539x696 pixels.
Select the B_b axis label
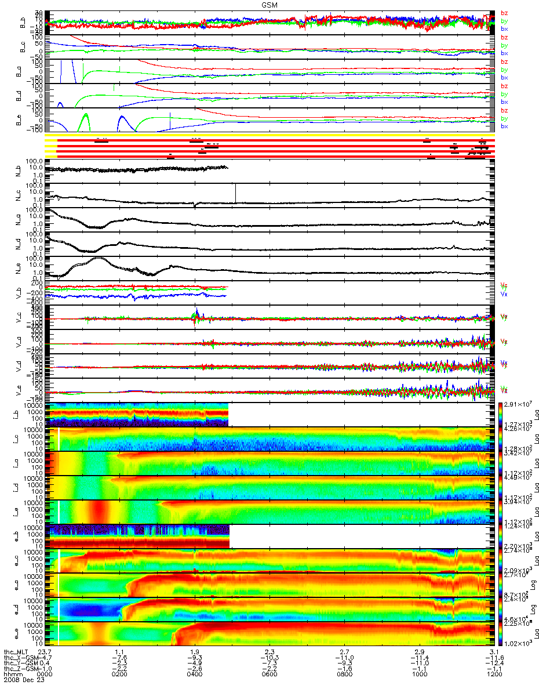coord(24,23)
